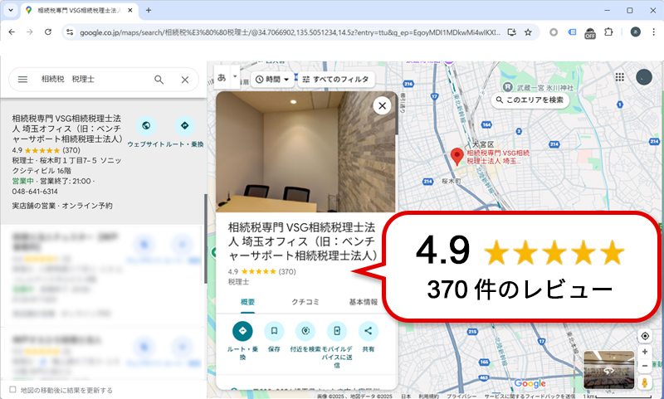Open the 時間 filter dropdown
The width and height of the screenshot is (664, 399).
pyautogui.click(x=272, y=79)
